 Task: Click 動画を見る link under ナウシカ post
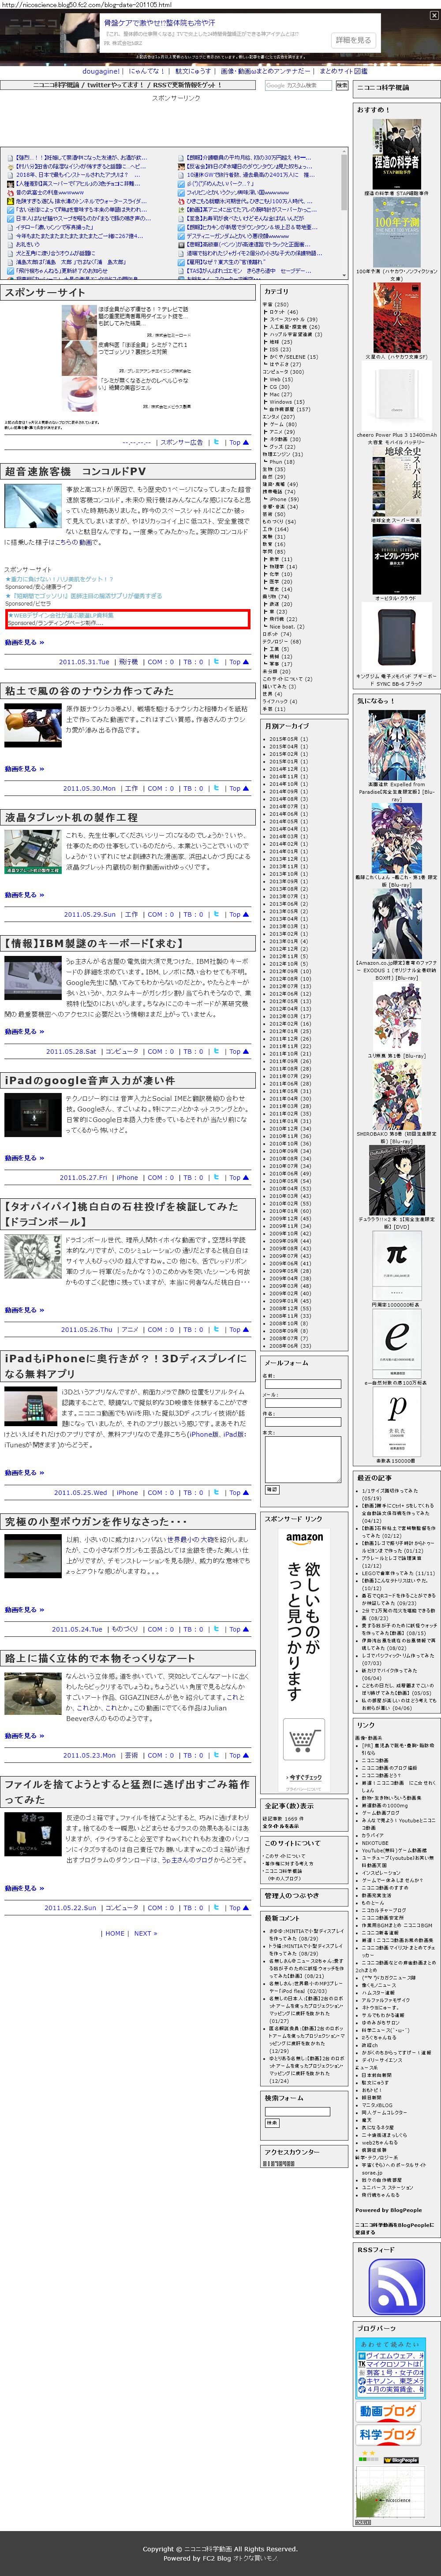24,769
